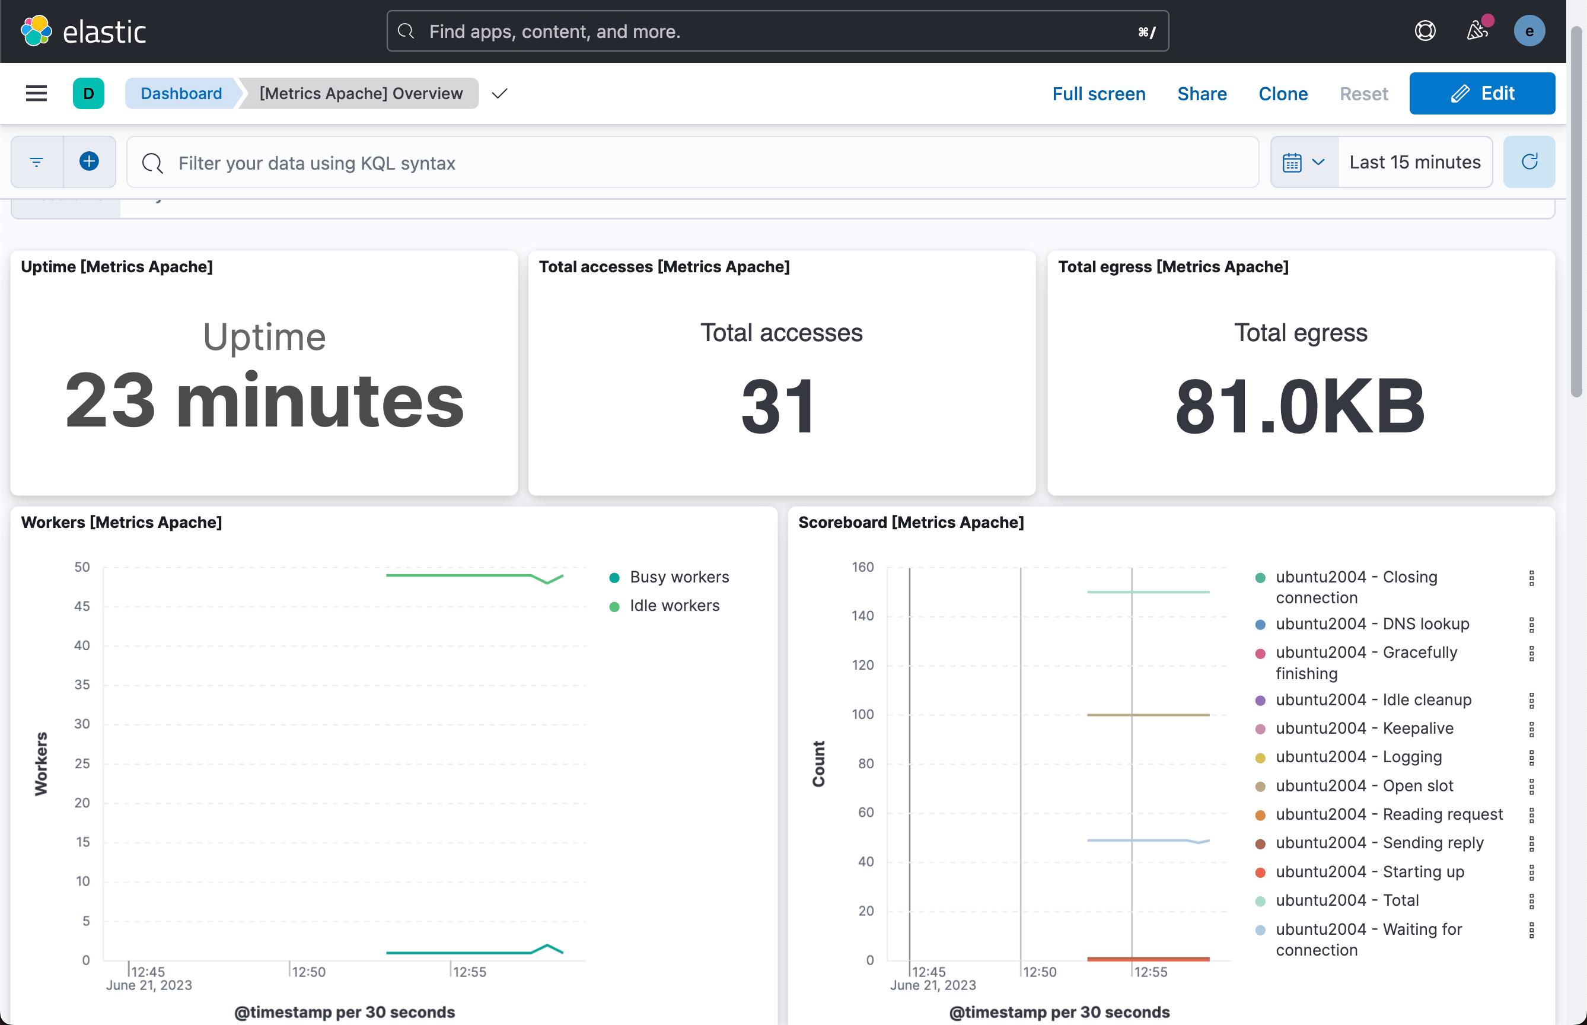Open the Share menu

point(1202,94)
